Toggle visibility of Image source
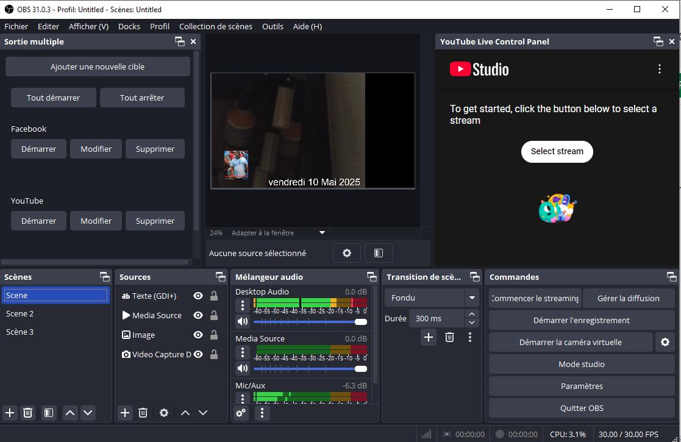 tap(198, 335)
